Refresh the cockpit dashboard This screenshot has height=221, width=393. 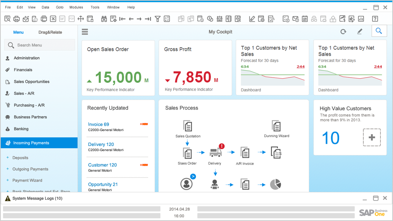[x=343, y=32]
